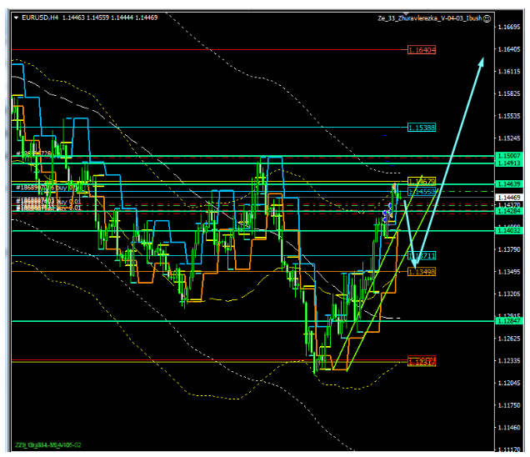Click the 1.14284 red price tag on axis
This screenshot has height=457, width=530.
(507, 212)
